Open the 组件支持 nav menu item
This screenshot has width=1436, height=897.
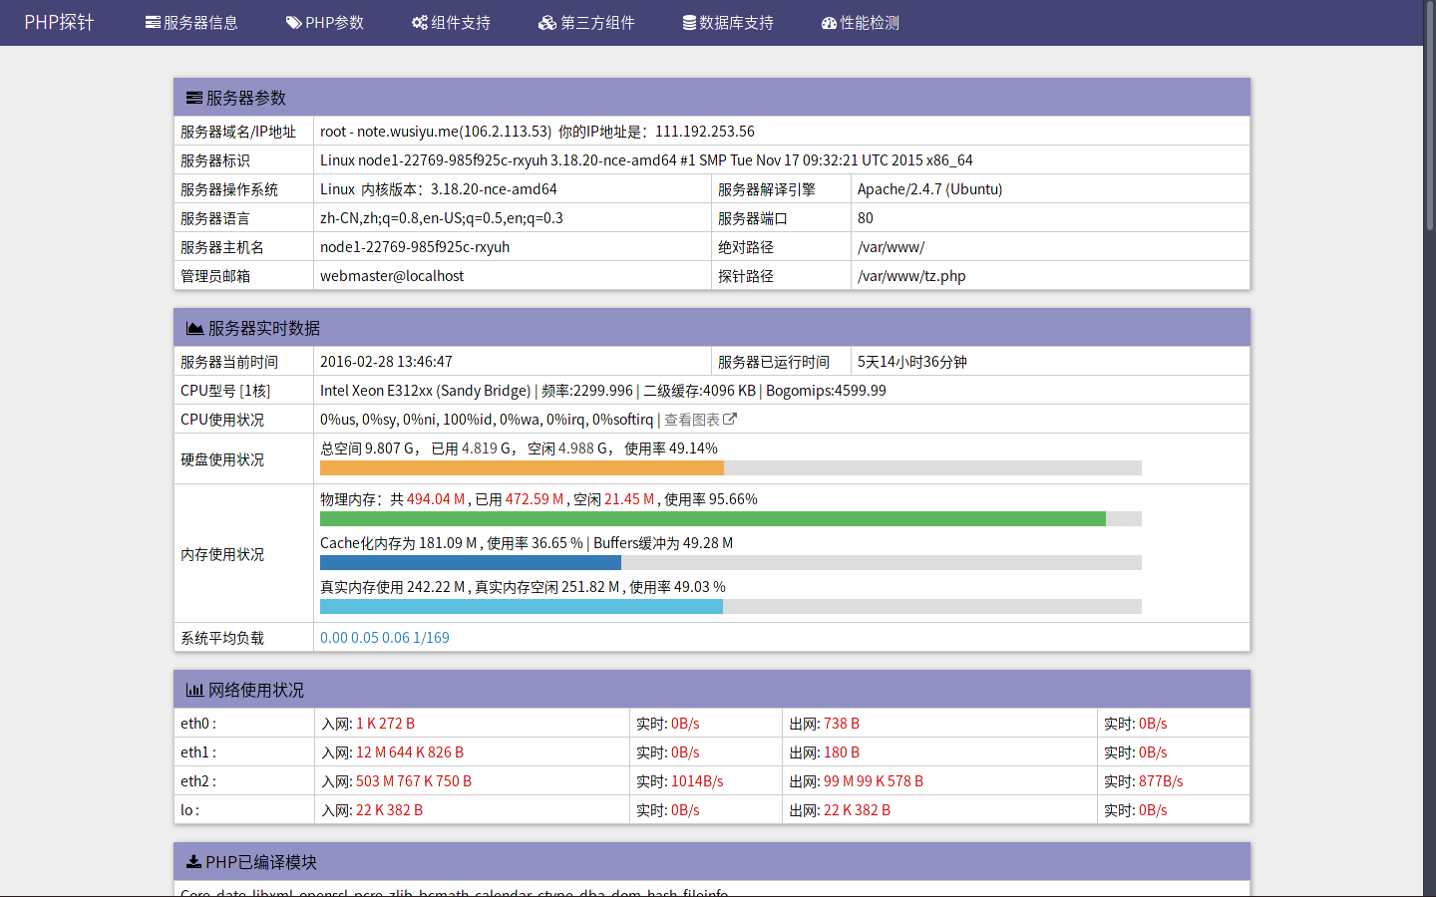(451, 23)
